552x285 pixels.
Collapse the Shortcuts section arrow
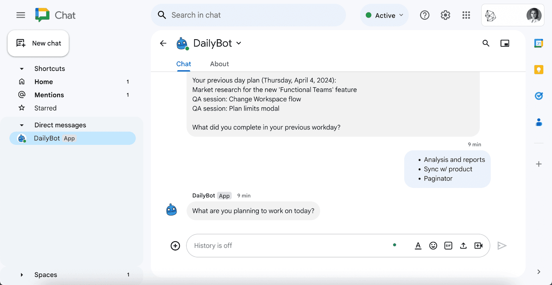[x=22, y=69]
